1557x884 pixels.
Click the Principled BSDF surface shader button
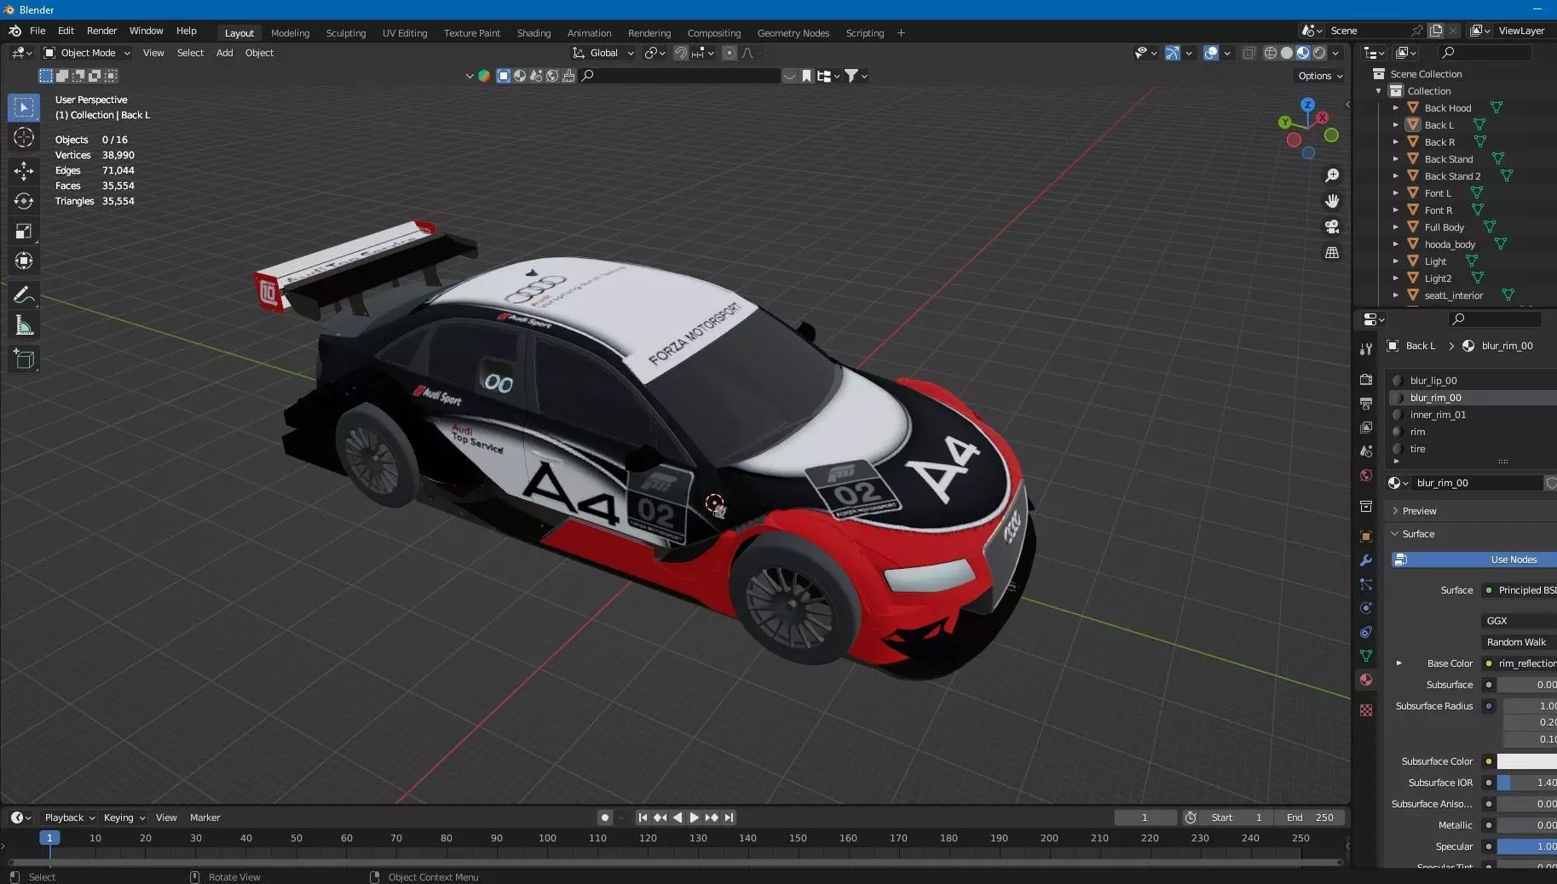click(x=1519, y=590)
